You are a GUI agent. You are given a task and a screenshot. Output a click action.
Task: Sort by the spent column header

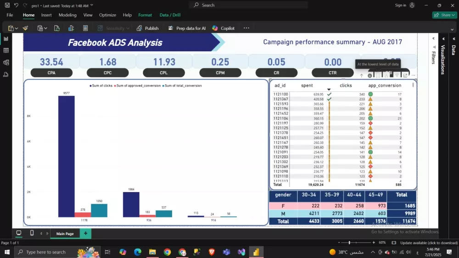[307, 85]
